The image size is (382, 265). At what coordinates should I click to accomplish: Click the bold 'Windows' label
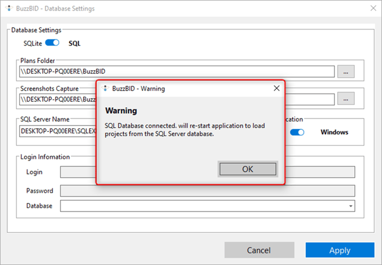pos(334,132)
